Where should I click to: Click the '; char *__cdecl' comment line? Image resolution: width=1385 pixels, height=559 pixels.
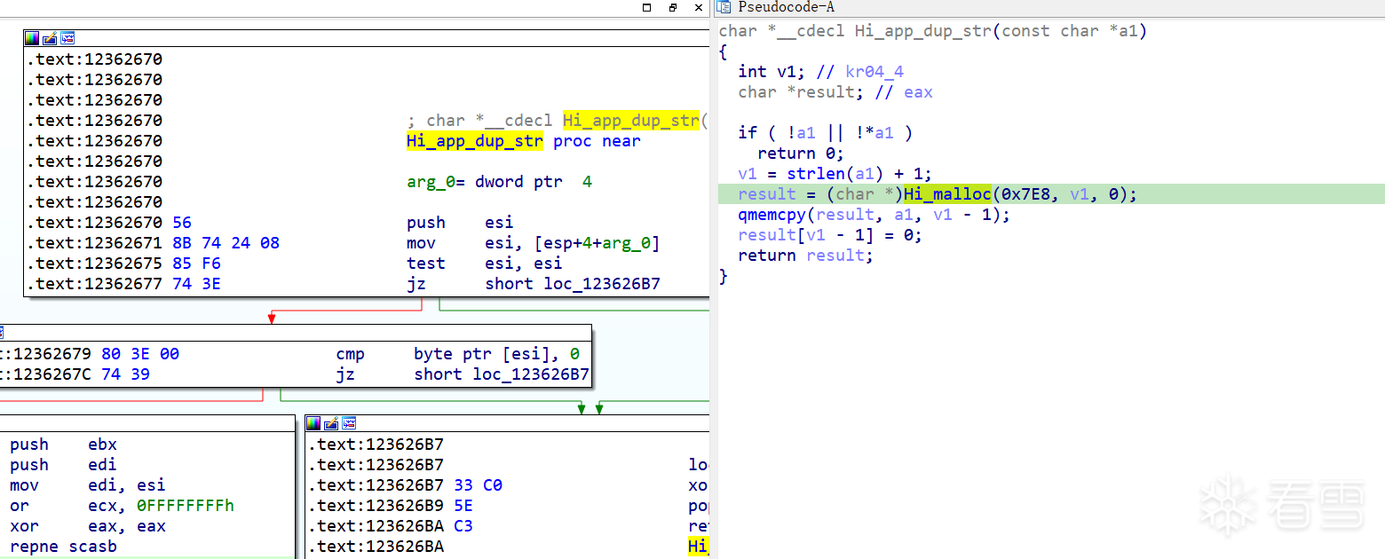[557, 121]
